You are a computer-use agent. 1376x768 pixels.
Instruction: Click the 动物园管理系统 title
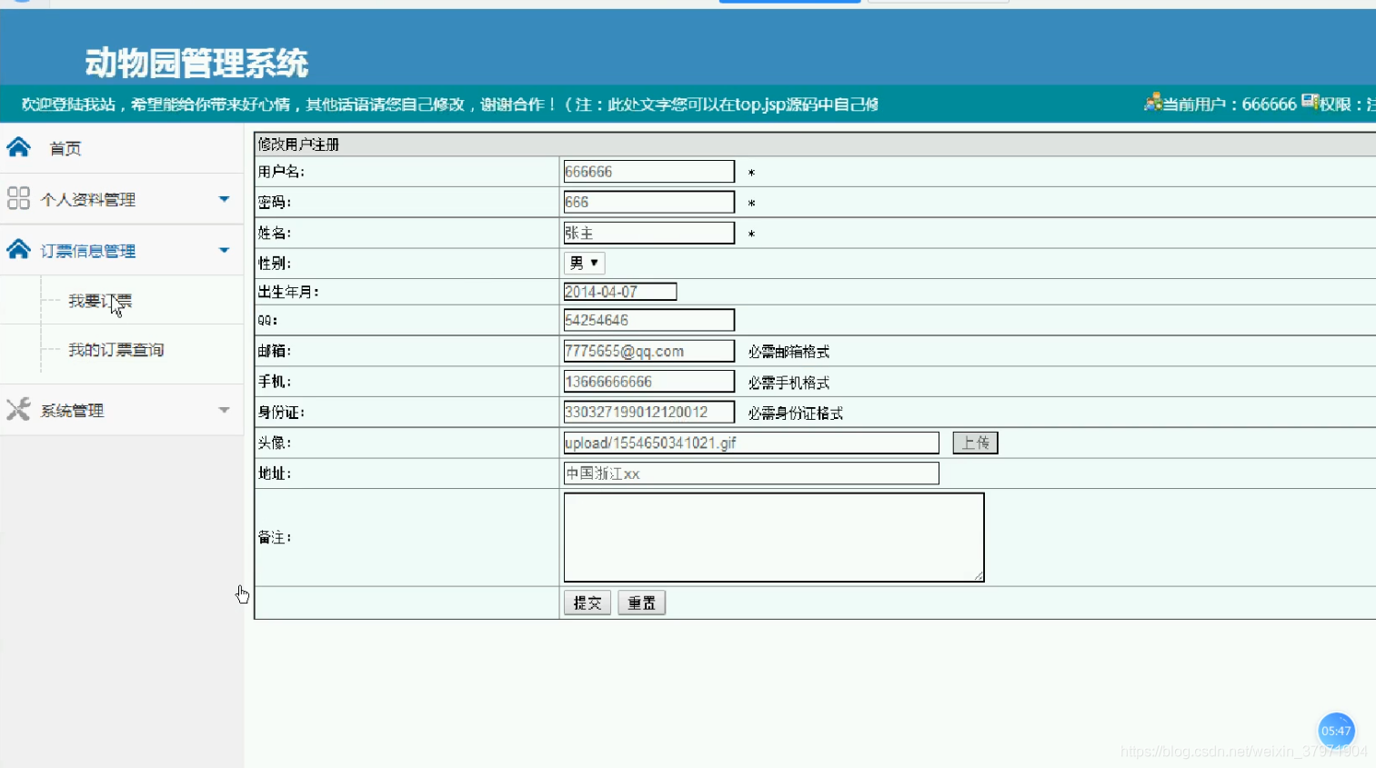pos(196,63)
